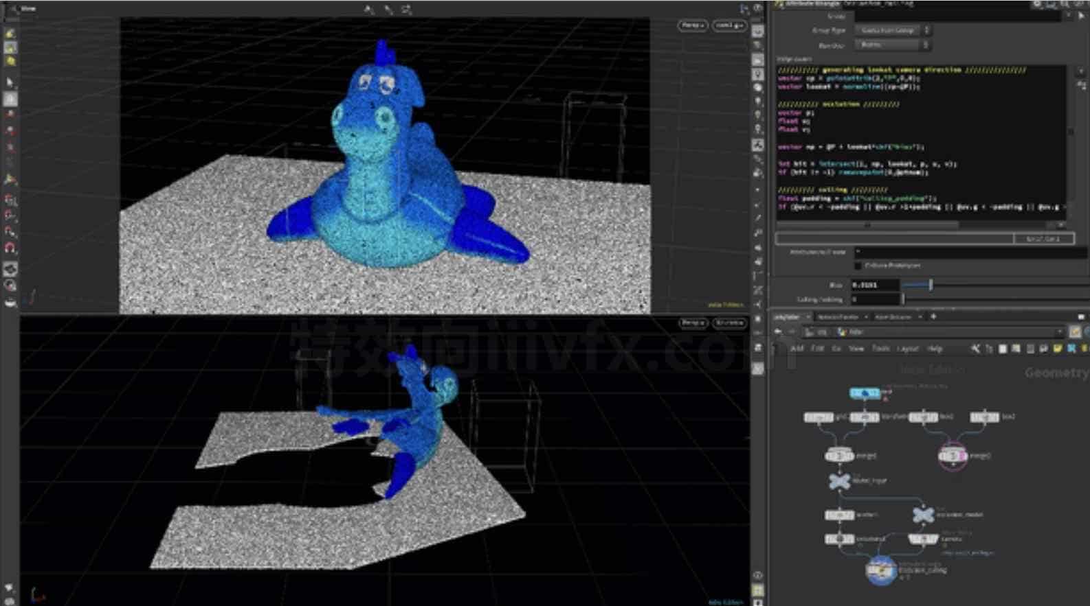The height and width of the screenshot is (606, 1090).
Task: Click the Group input field
Action: (957, 16)
